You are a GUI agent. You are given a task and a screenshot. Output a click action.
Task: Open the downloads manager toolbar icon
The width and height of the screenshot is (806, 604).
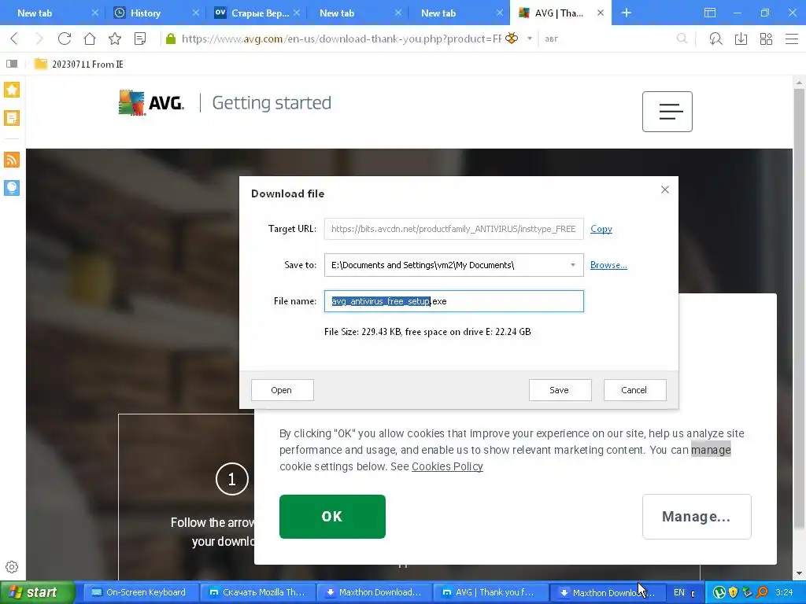coord(741,39)
